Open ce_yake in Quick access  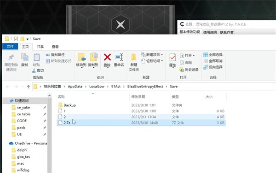23,108
